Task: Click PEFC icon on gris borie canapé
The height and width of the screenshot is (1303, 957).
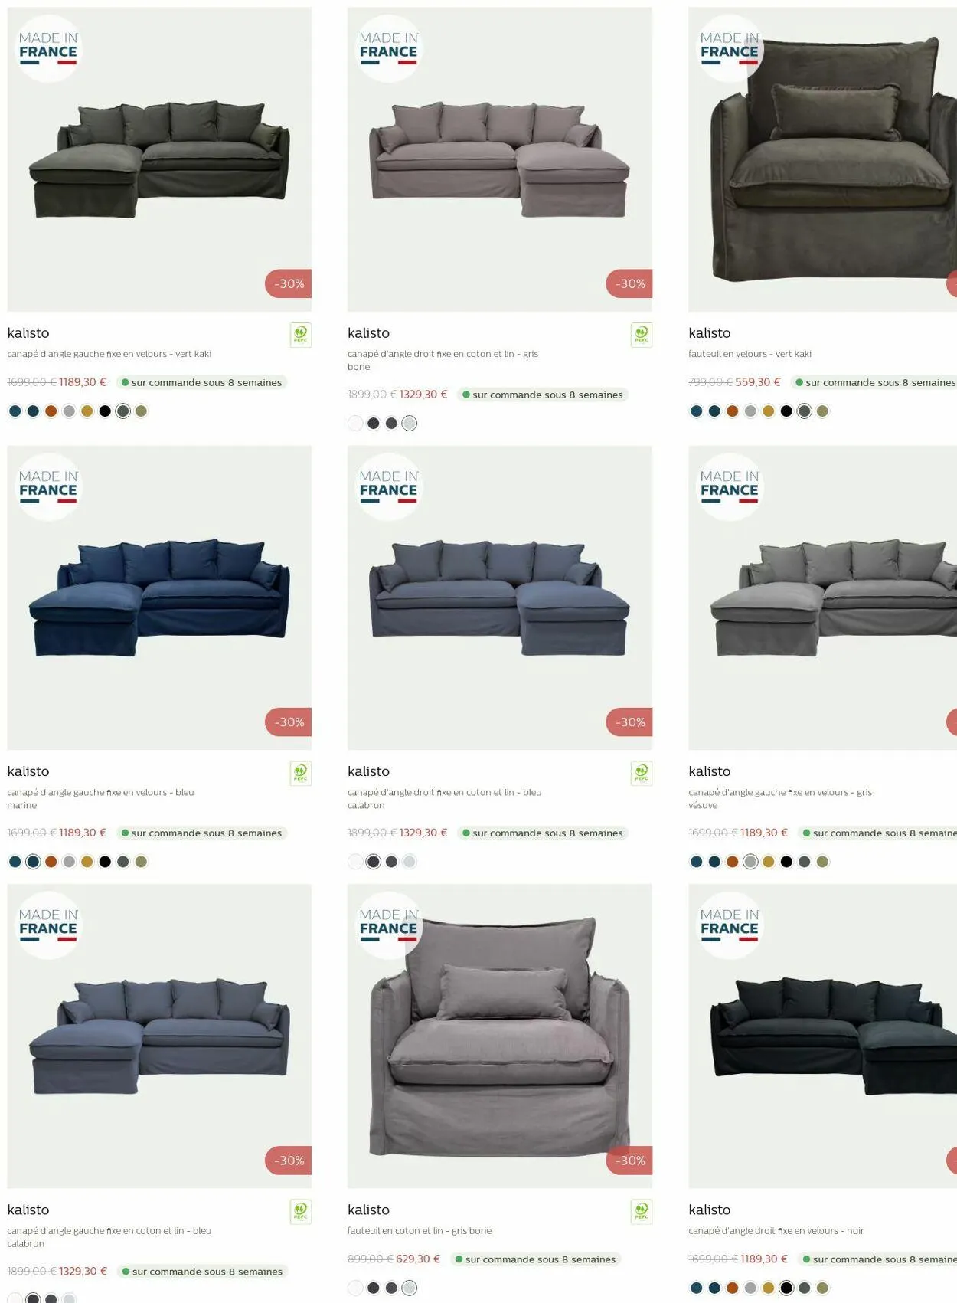Action: (642, 335)
